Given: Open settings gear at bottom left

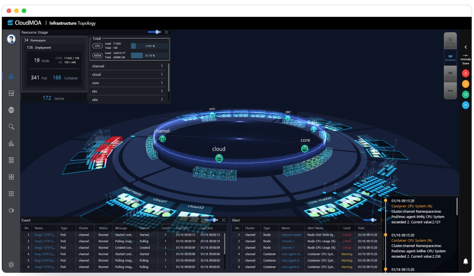Looking at the screenshot, I should tap(11, 265).
